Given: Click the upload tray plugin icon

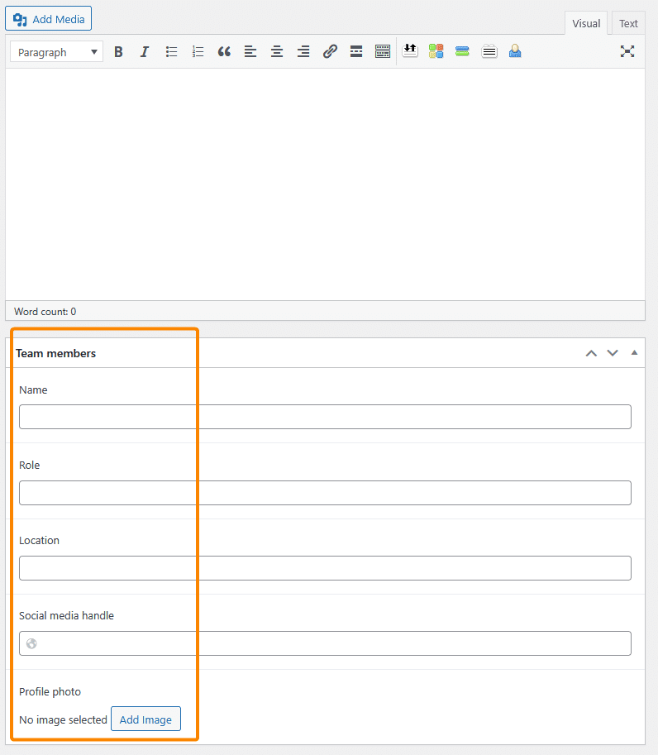Looking at the screenshot, I should 410,50.
